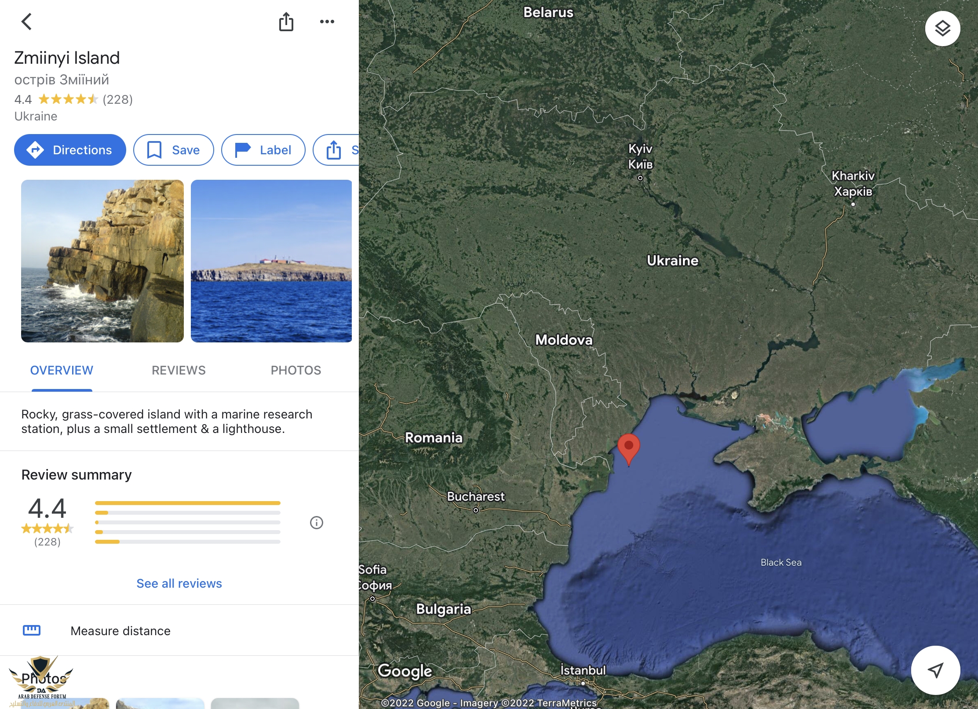Click the Sofia city label
The width and height of the screenshot is (978, 709).
click(374, 577)
